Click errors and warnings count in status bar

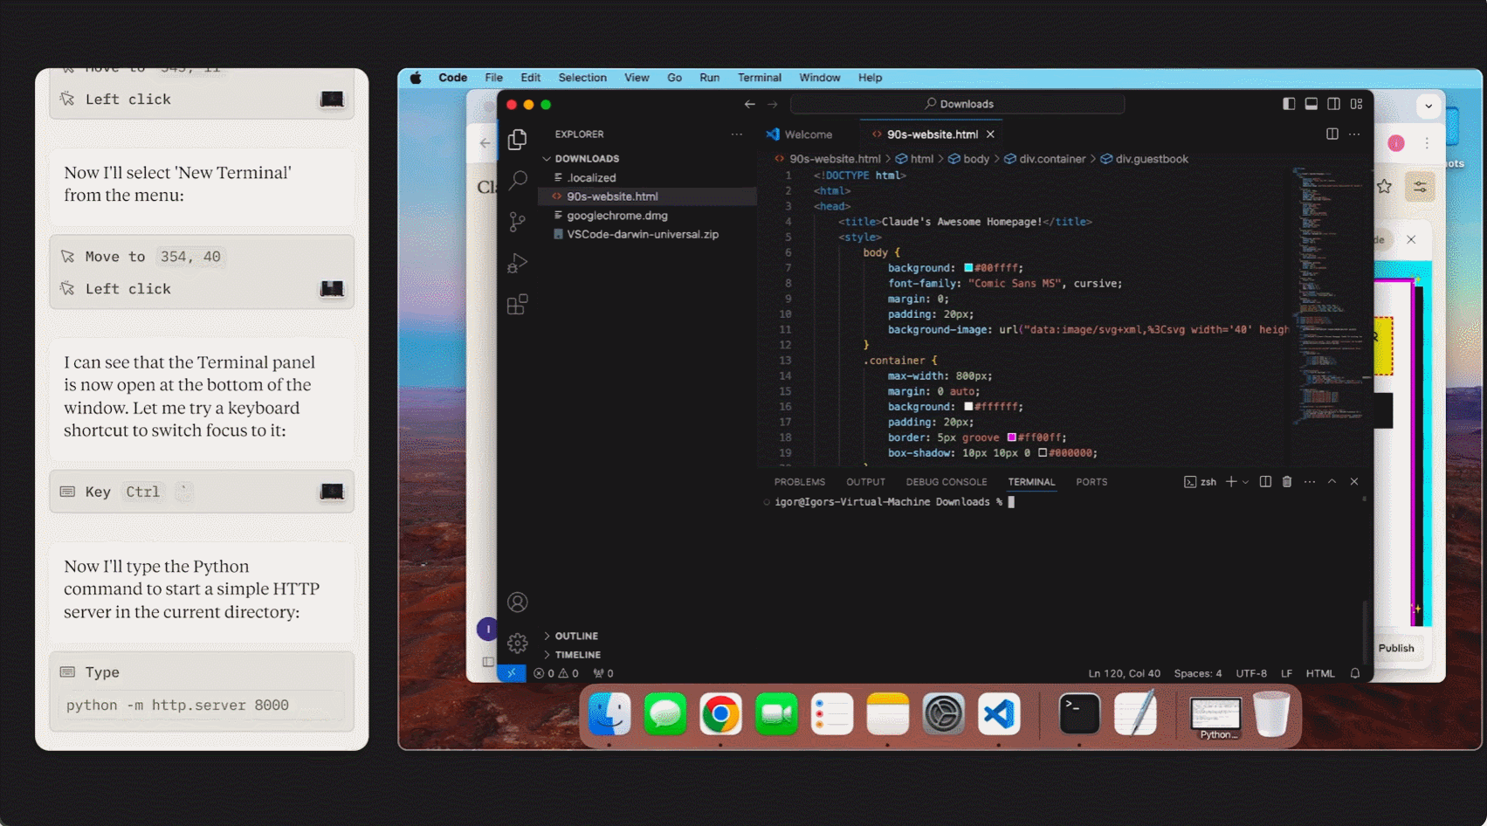tap(556, 673)
